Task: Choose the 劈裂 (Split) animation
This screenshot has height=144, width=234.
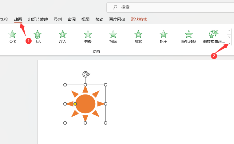Action: 88,37
